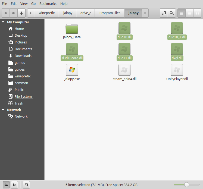Hide the sidebar with the status bar button

tap(26, 185)
